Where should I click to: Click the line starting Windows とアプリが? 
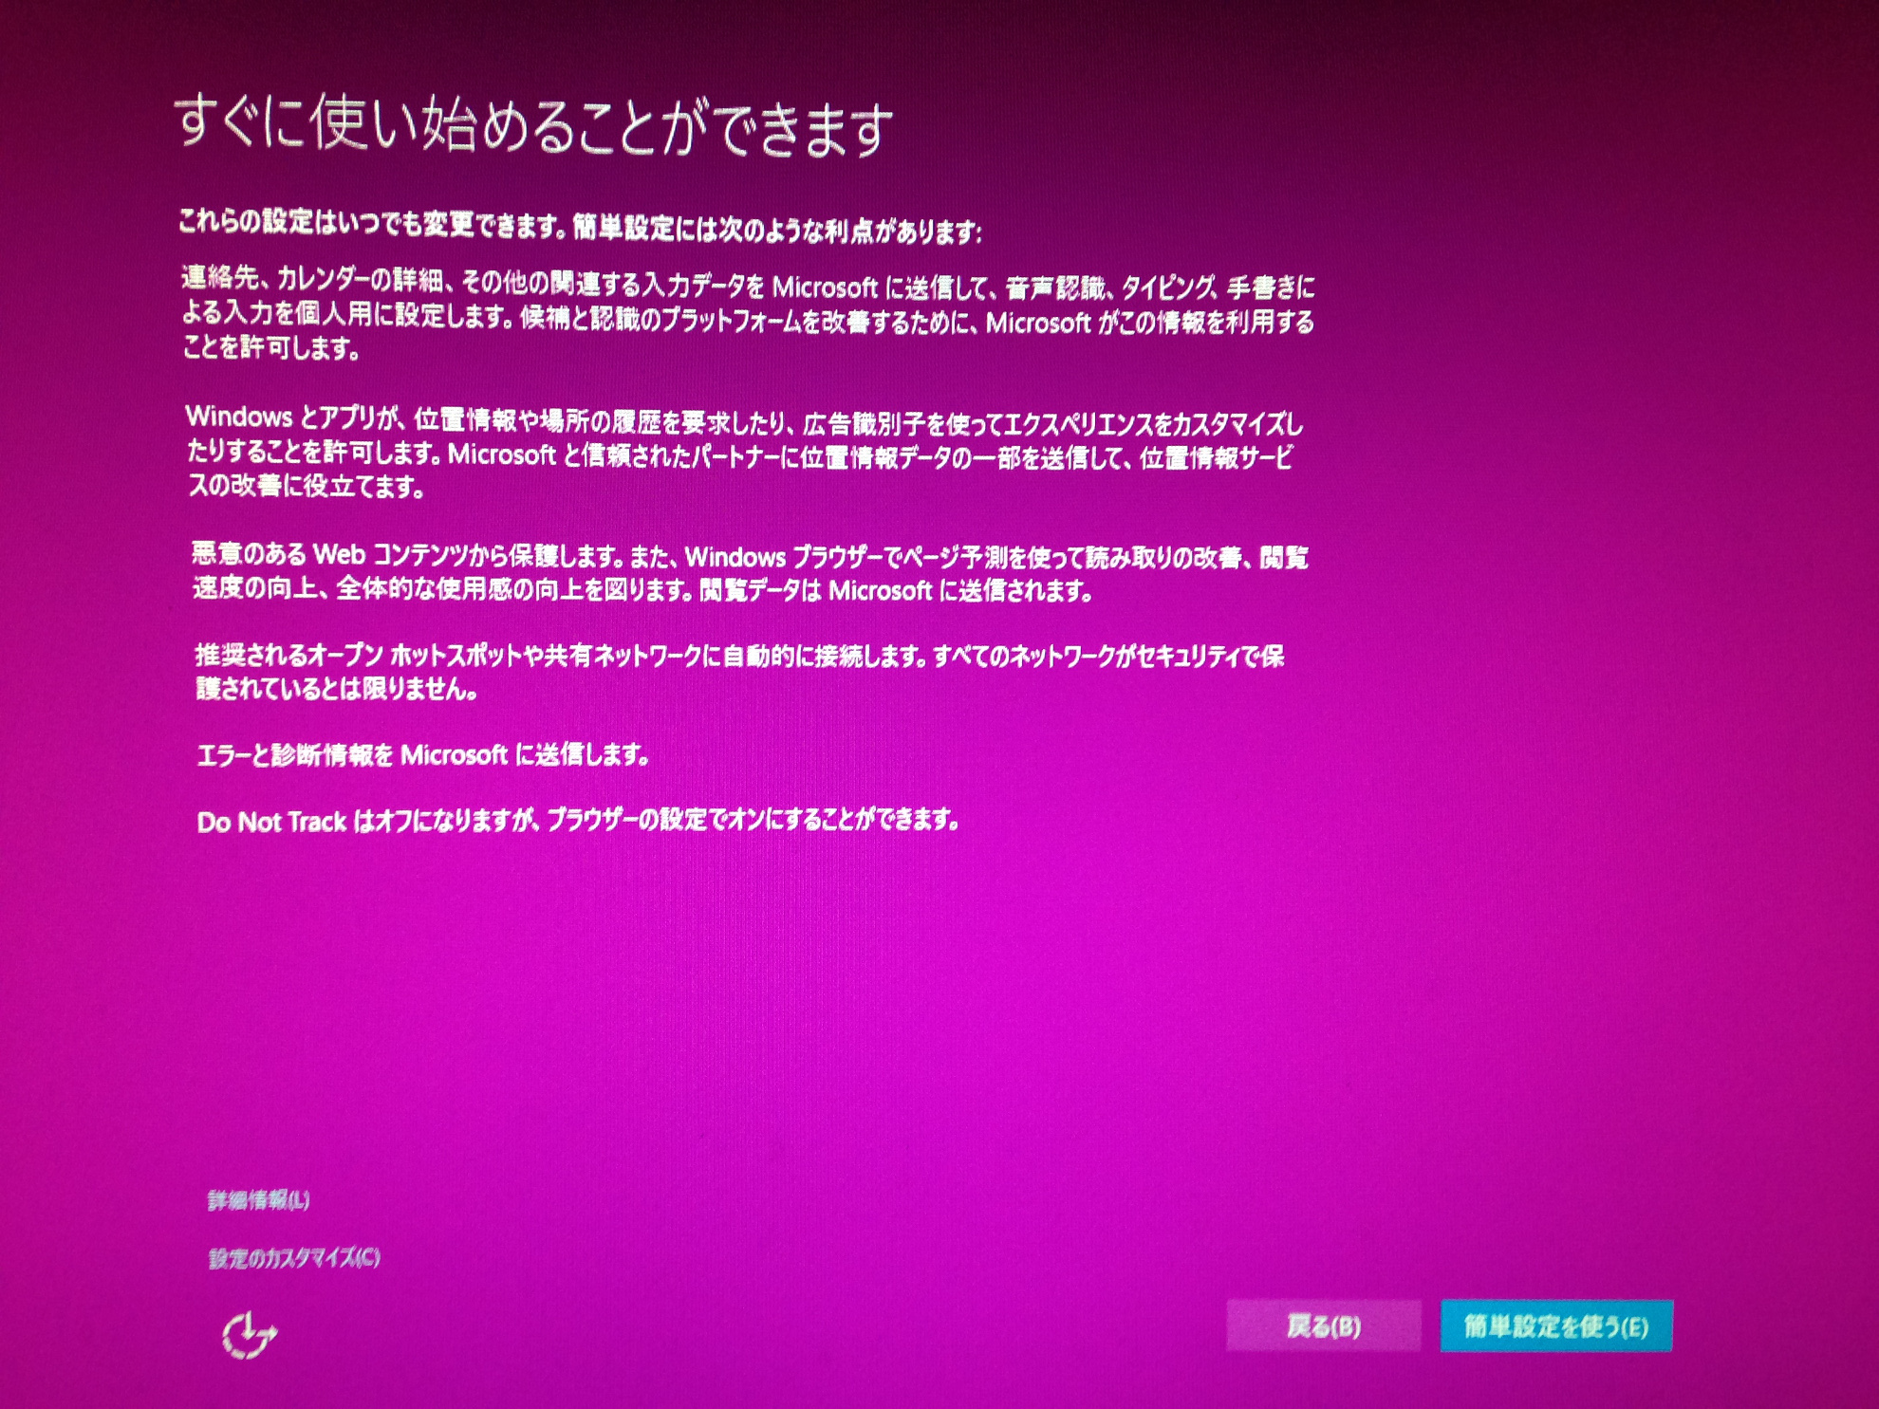(x=744, y=420)
